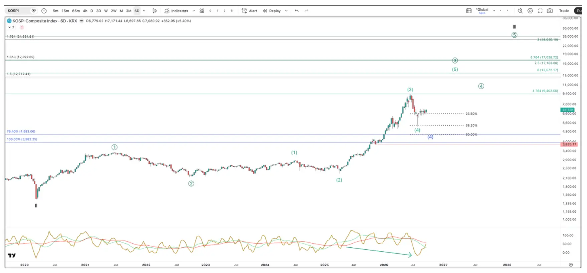587x273 pixels.
Task: Open chart settings hexagon icon
Action: click(x=530, y=11)
